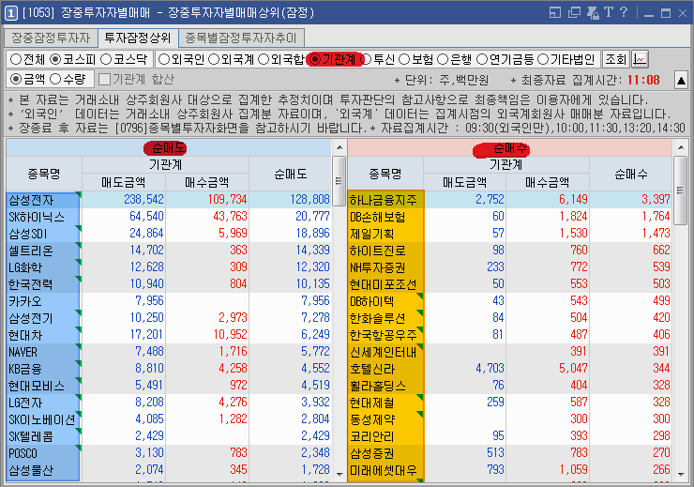Select the 카카오 stock name
Viewport: 694px width, 487px height.
[x=24, y=301]
